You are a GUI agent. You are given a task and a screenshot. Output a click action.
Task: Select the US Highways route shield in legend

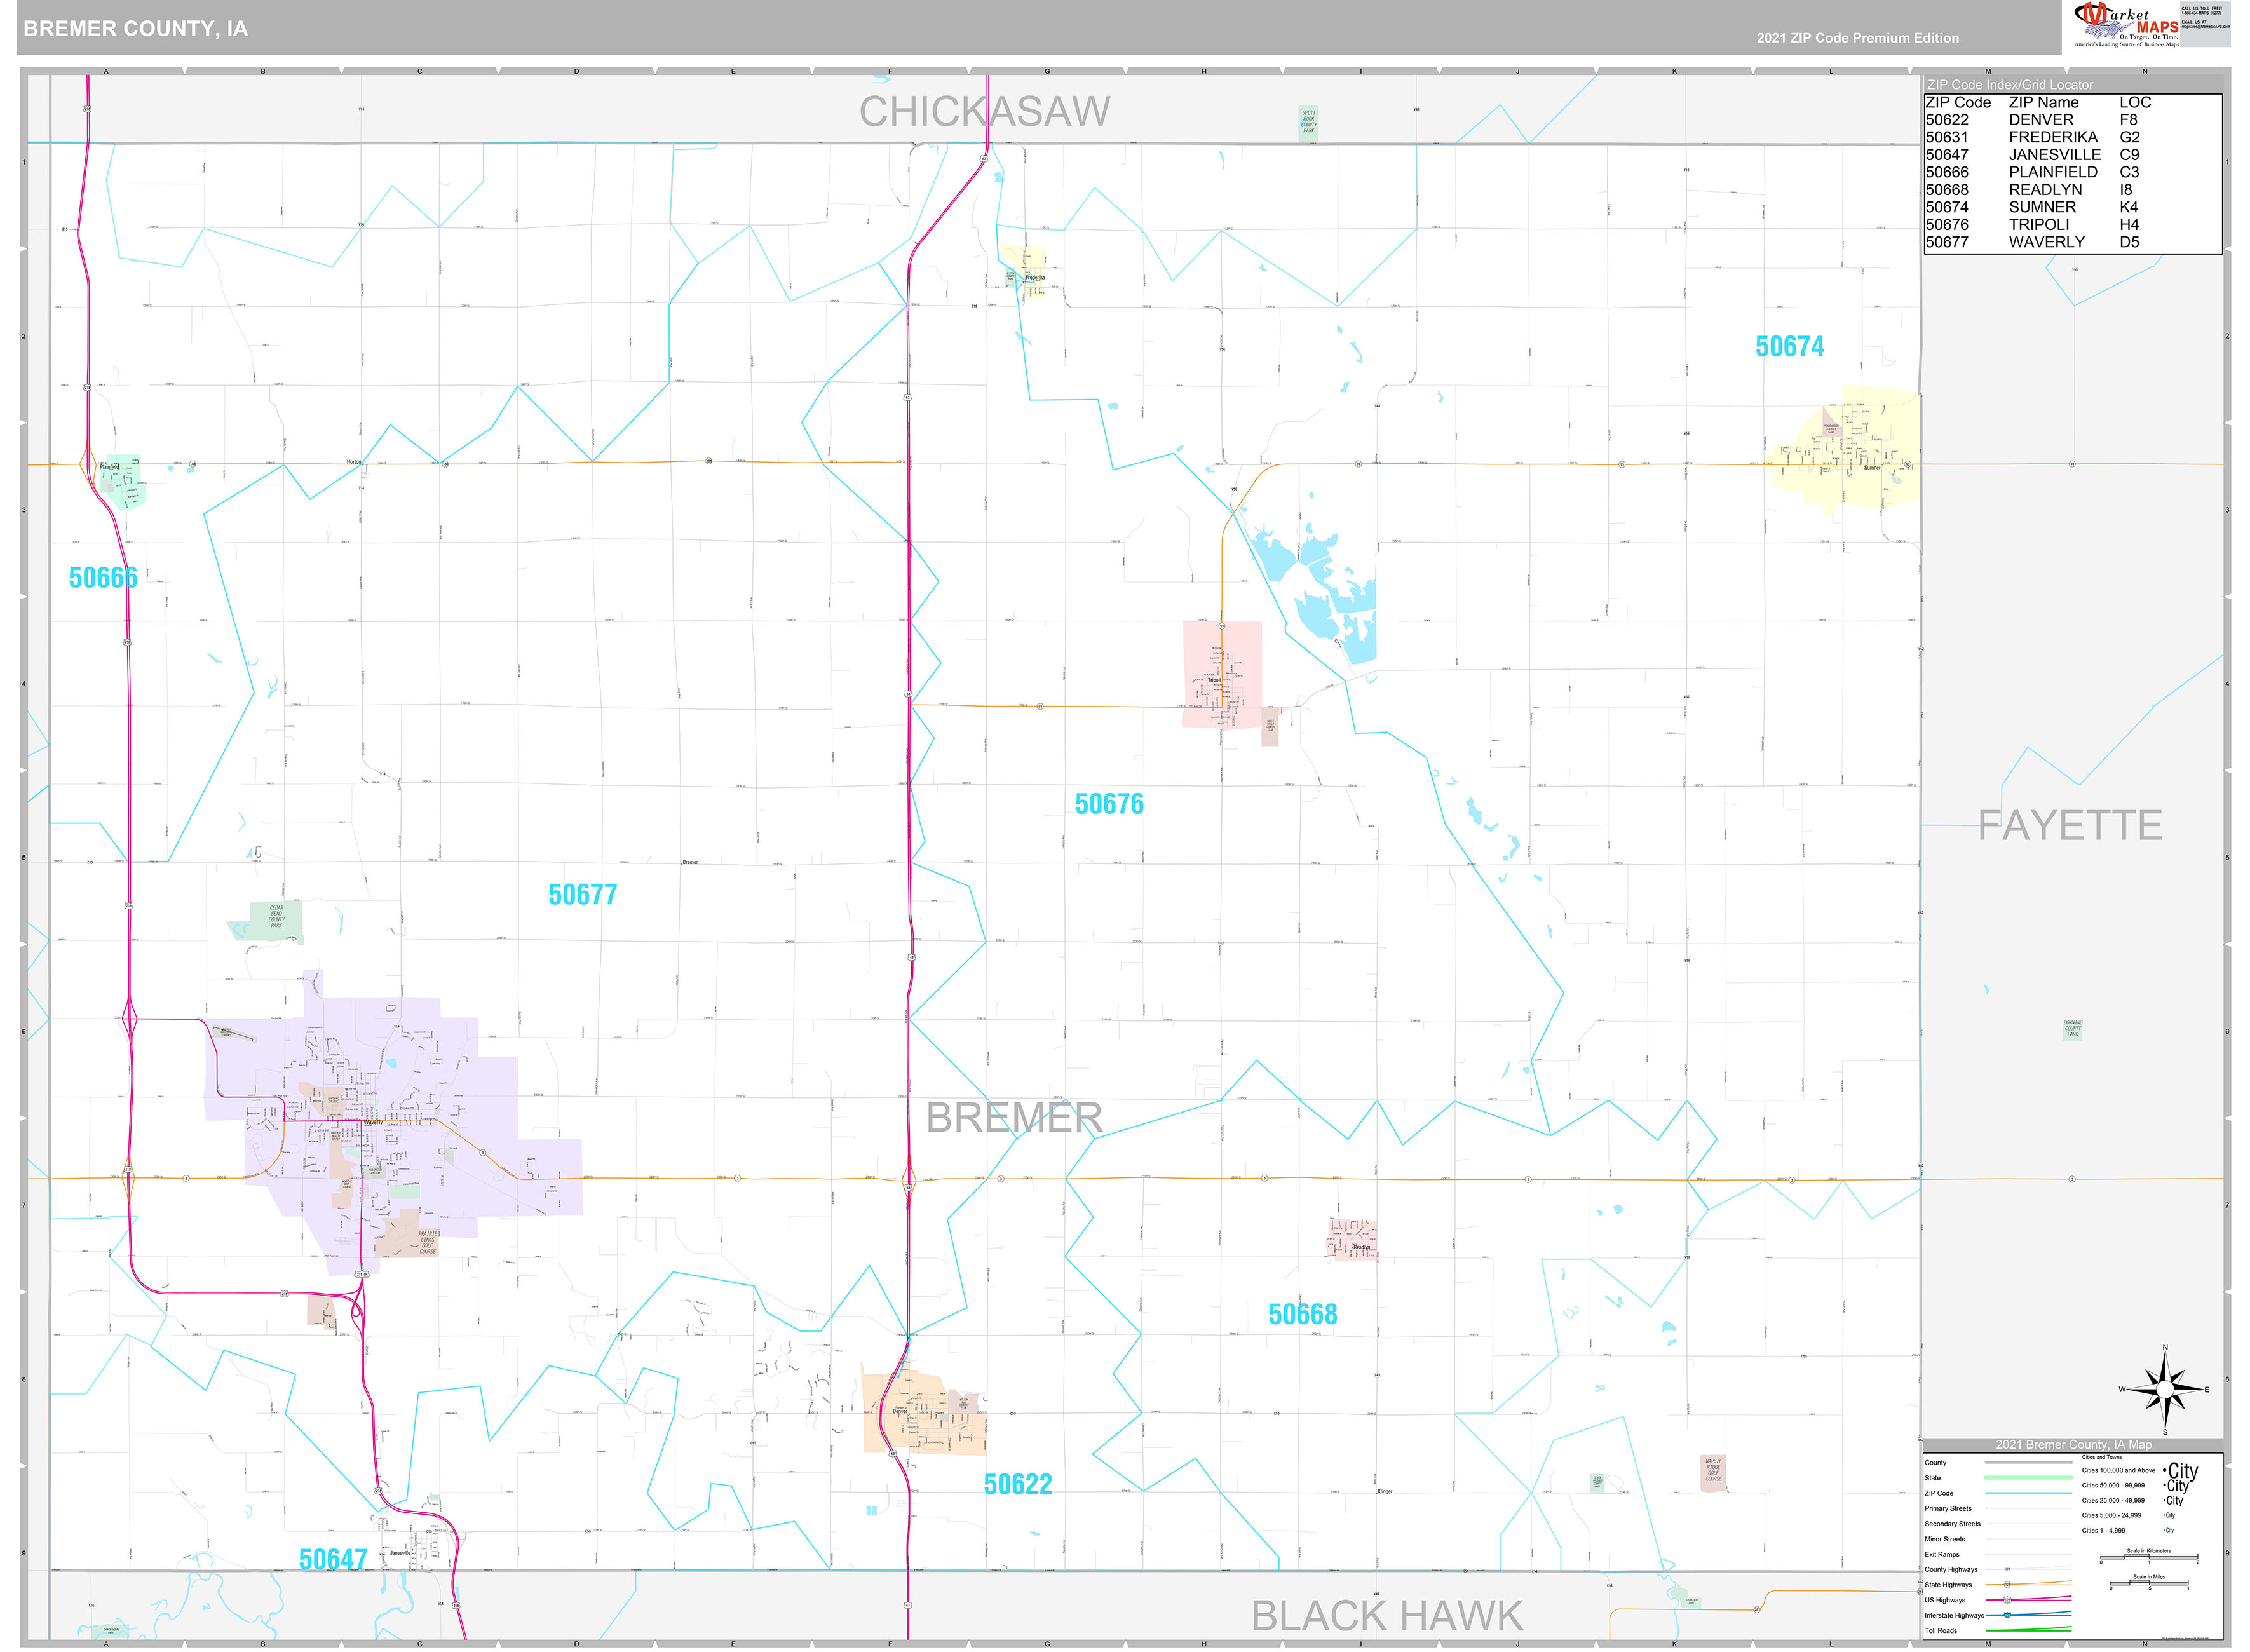click(2007, 1600)
